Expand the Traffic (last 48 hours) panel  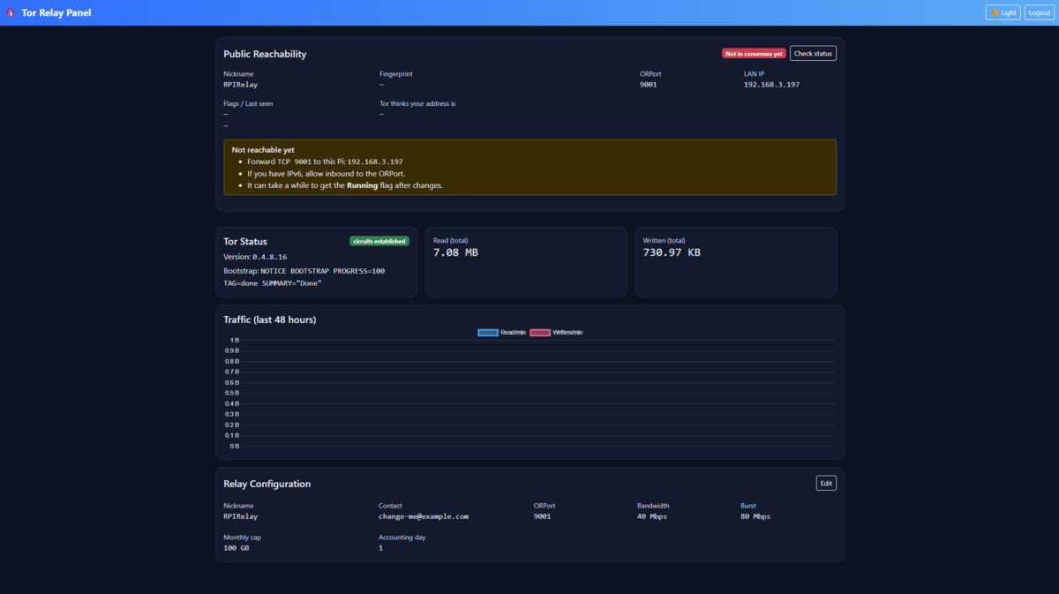(x=270, y=319)
